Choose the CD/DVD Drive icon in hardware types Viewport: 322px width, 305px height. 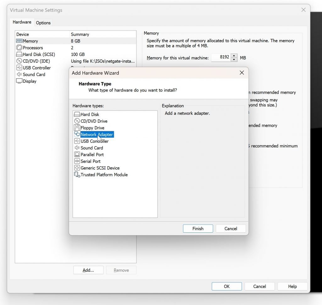click(77, 121)
